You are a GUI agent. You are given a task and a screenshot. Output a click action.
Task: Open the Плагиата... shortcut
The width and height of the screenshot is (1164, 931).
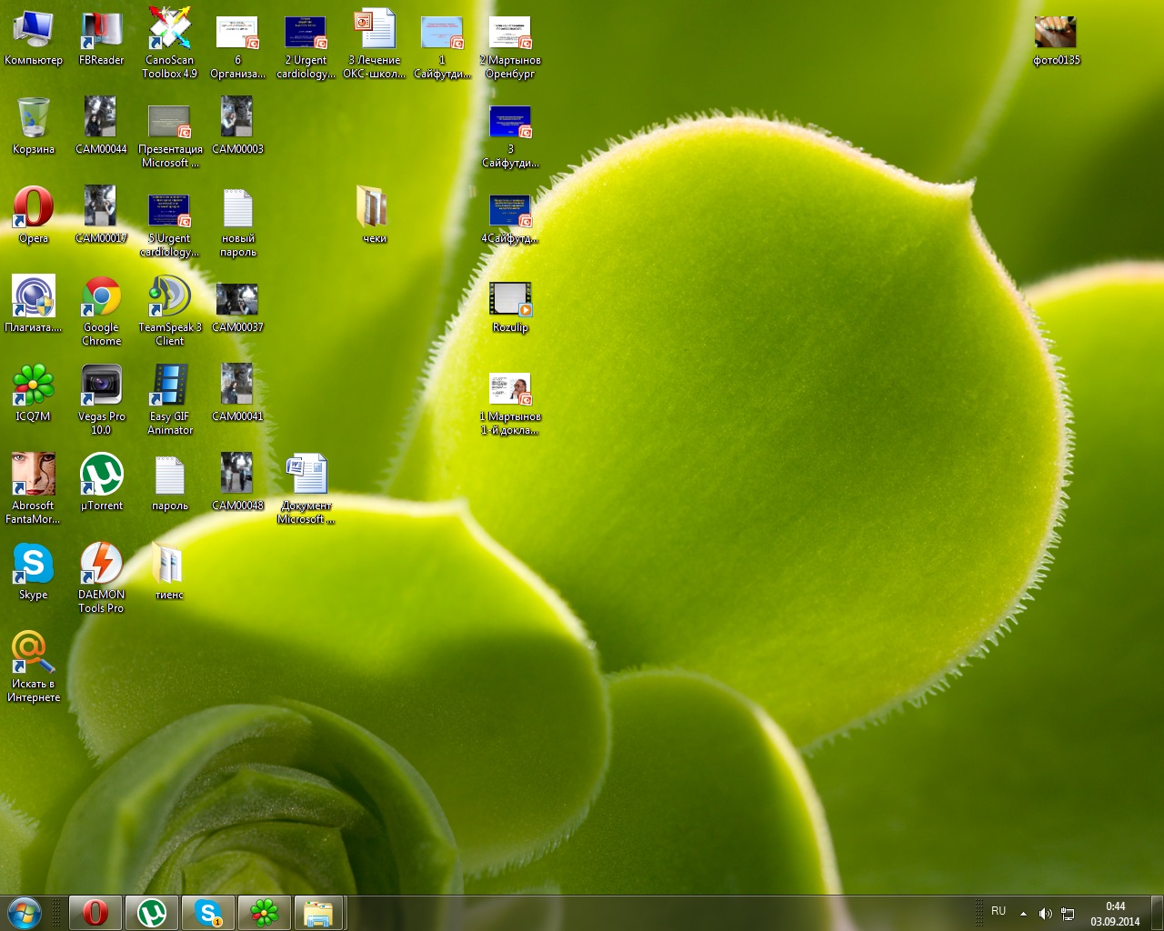(34, 304)
